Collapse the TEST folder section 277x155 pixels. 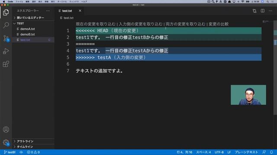click(x=33, y=23)
